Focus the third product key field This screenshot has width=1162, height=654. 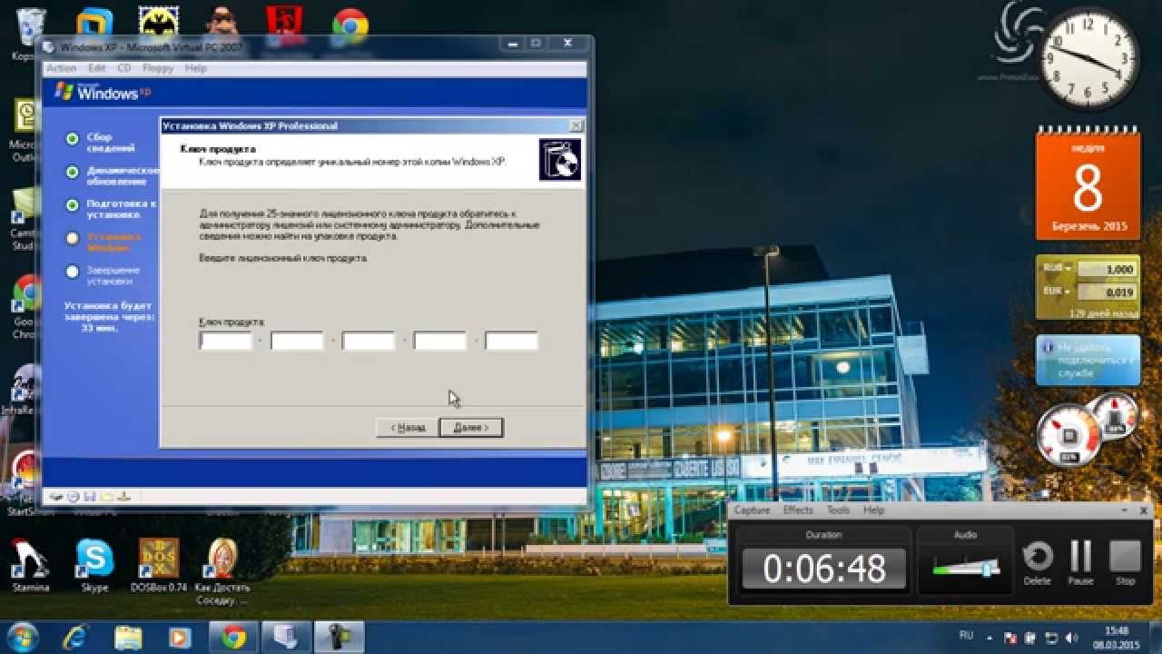(x=369, y=341)
